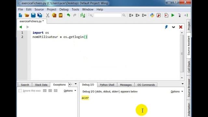The image size is (208, 117).
Task: Save the current file with disk icon
Action: coord(33,15)
